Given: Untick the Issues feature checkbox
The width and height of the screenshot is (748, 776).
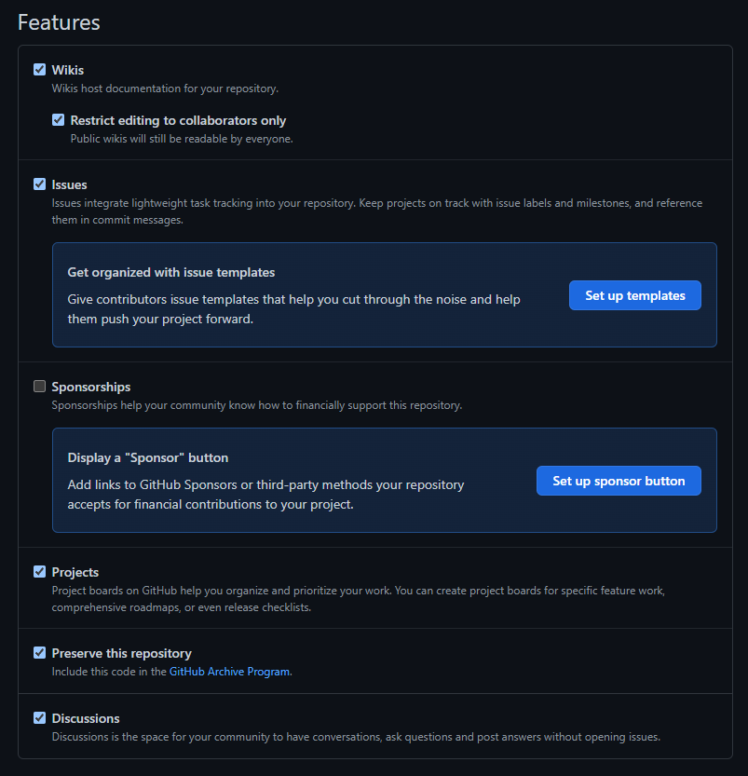Looking at the screenshot, I should [39, 184].
